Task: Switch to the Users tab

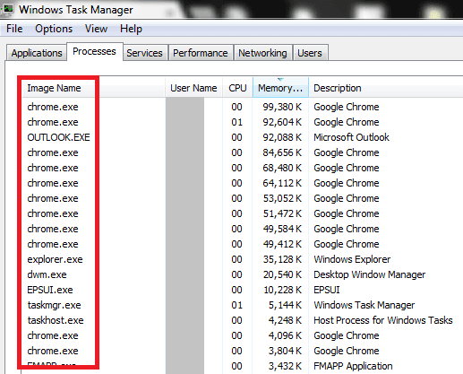Action: (x=310, y=53)
